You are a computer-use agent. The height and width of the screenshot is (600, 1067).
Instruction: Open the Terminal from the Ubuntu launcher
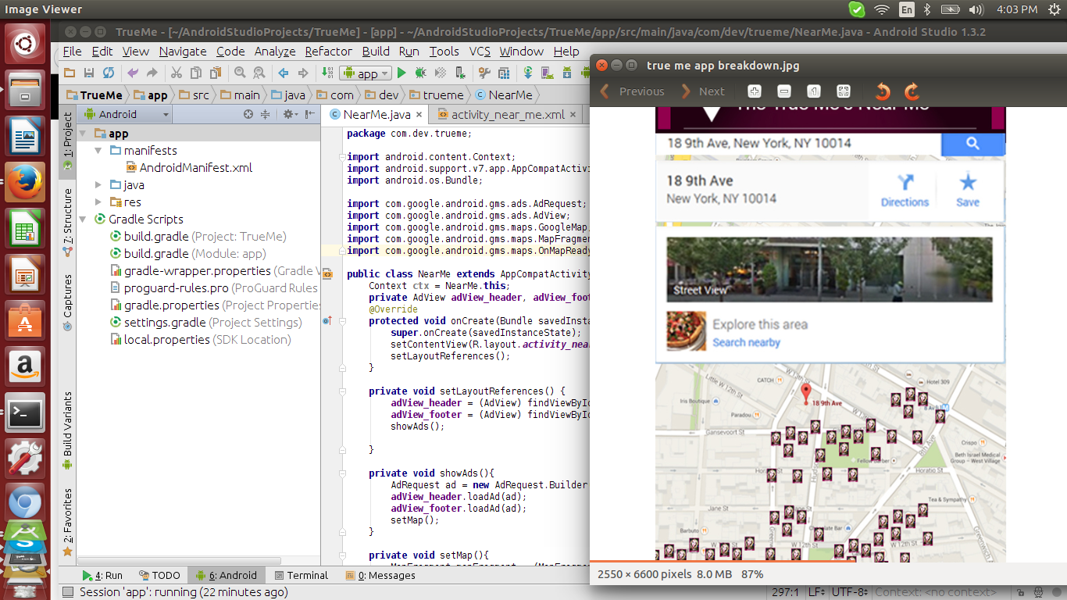[25, 412]
